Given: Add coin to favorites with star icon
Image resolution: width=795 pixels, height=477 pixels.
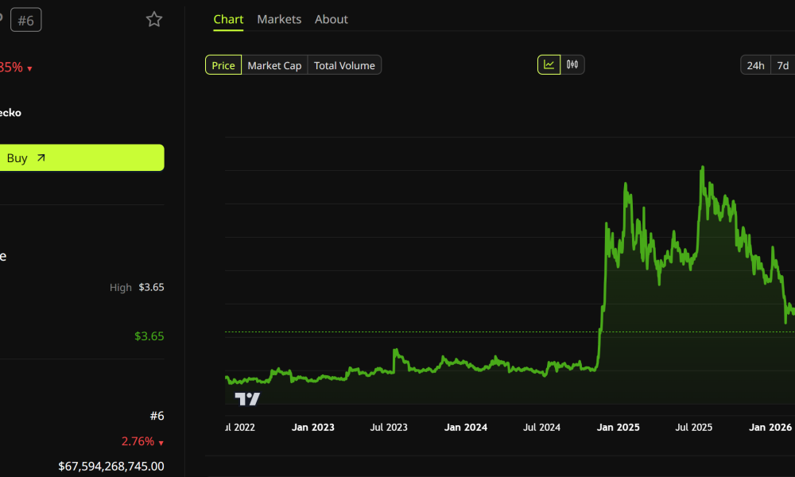Looking at the screenshot, I should coord(154,19).
